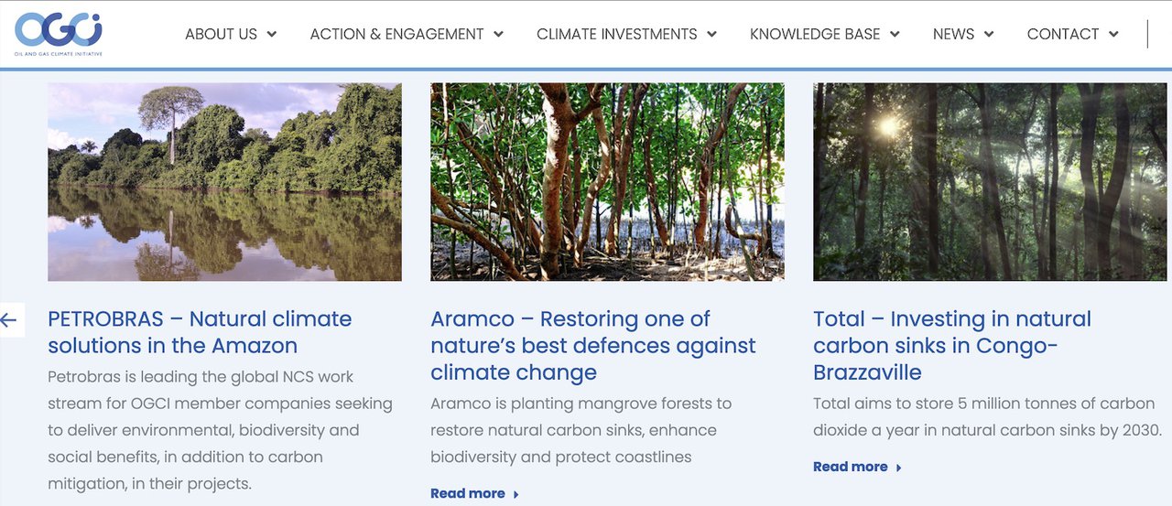1172x506 pixels.
Task: Expand the Knowledge Base chevron
Action: 895,35
